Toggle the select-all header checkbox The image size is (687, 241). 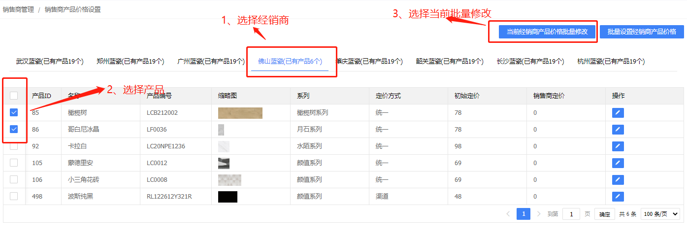point(14,96)
